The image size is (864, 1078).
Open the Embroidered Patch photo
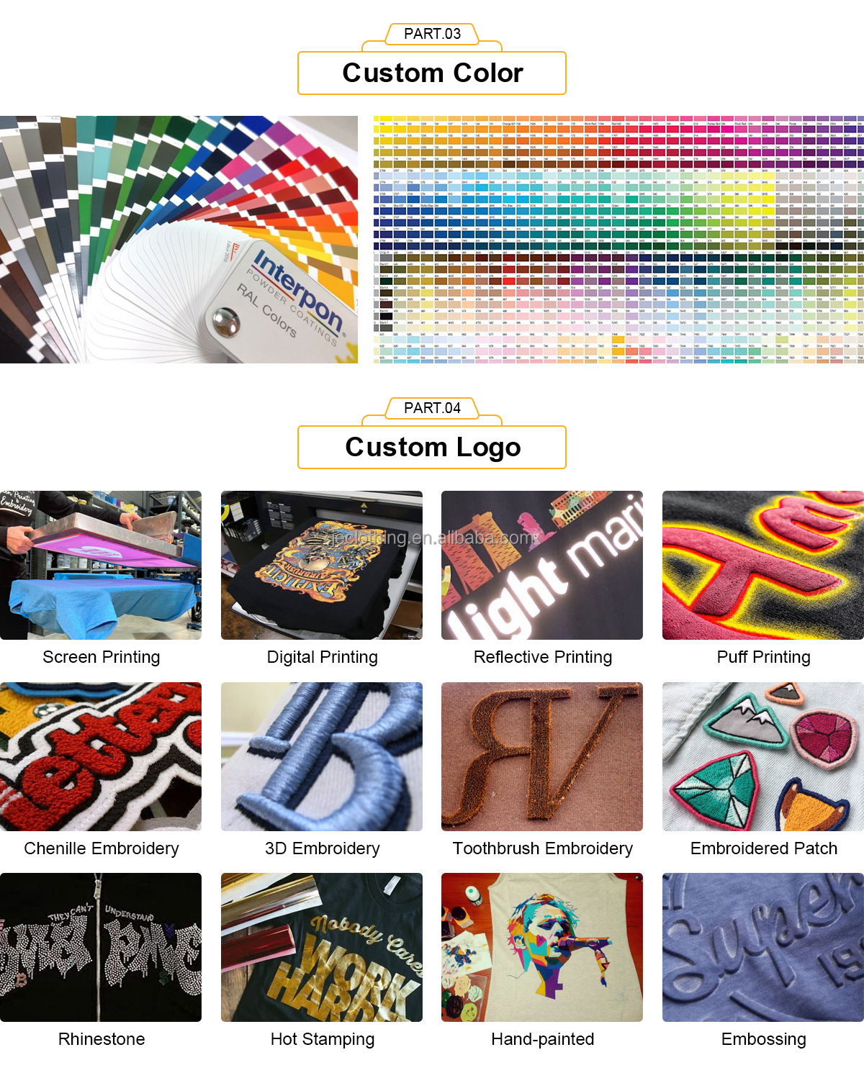pyautogui.click(x=763, y=757)
